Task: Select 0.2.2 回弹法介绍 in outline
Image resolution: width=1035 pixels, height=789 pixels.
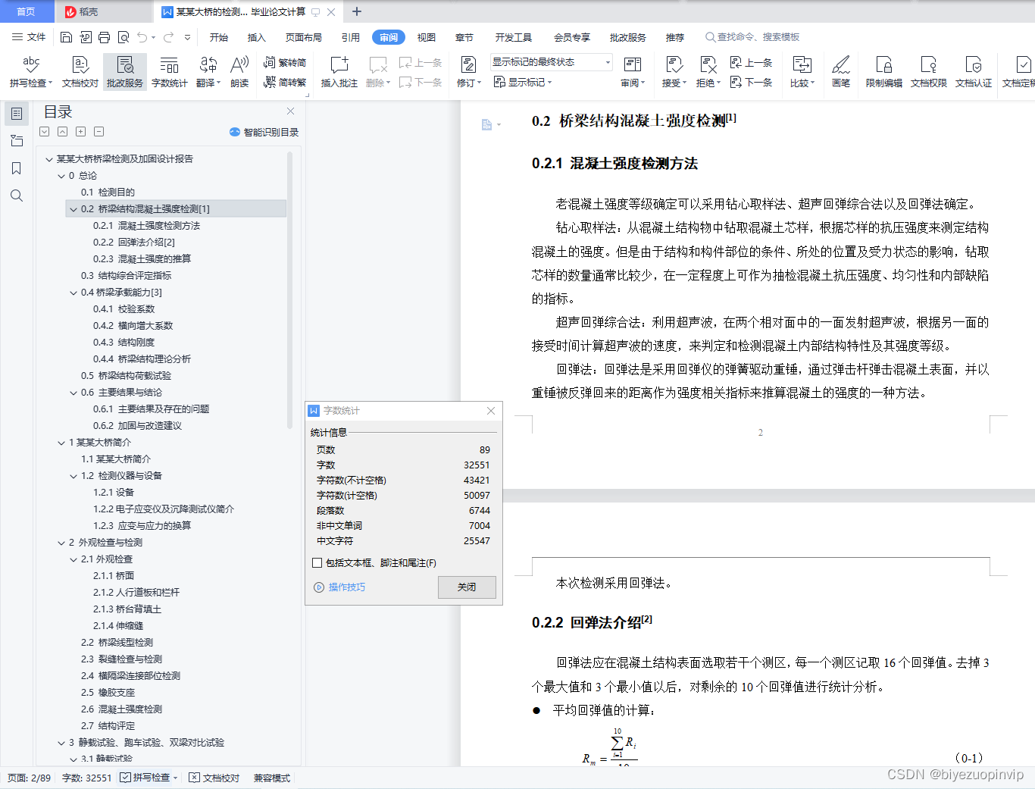Action: click(x=134, y=243)
